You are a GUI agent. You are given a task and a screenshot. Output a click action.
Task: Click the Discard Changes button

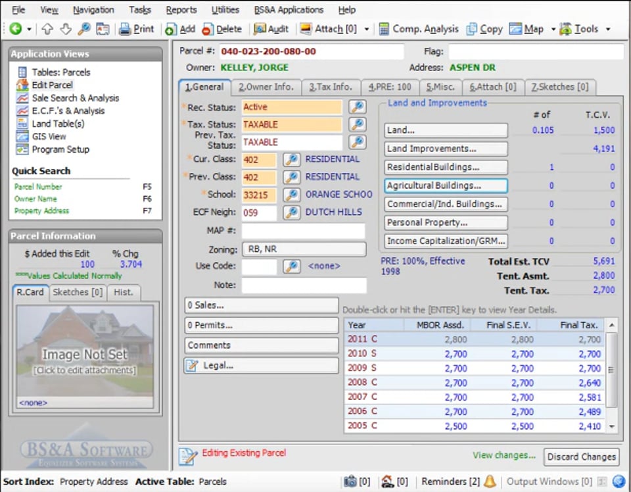(581, 456)
